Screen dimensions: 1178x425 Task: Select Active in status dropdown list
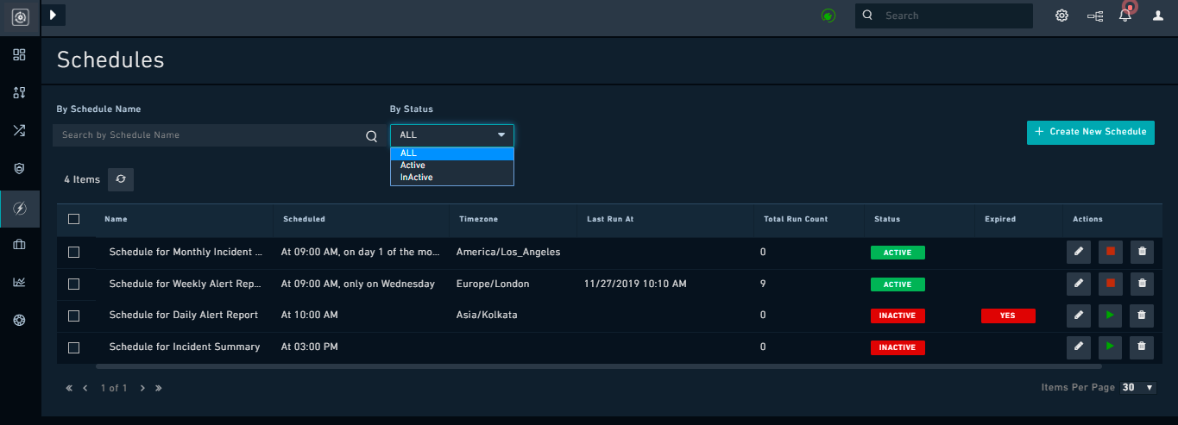pos(452,166)
